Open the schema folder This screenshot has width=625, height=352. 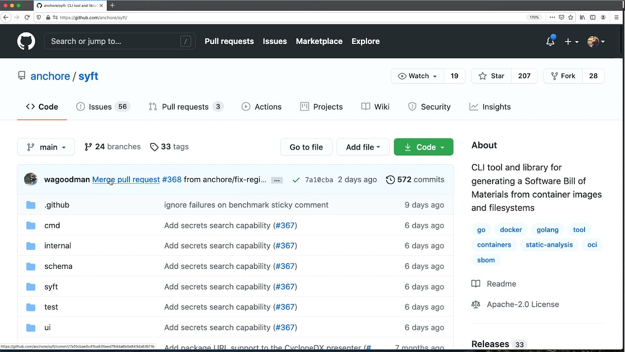tap(58, 266)
